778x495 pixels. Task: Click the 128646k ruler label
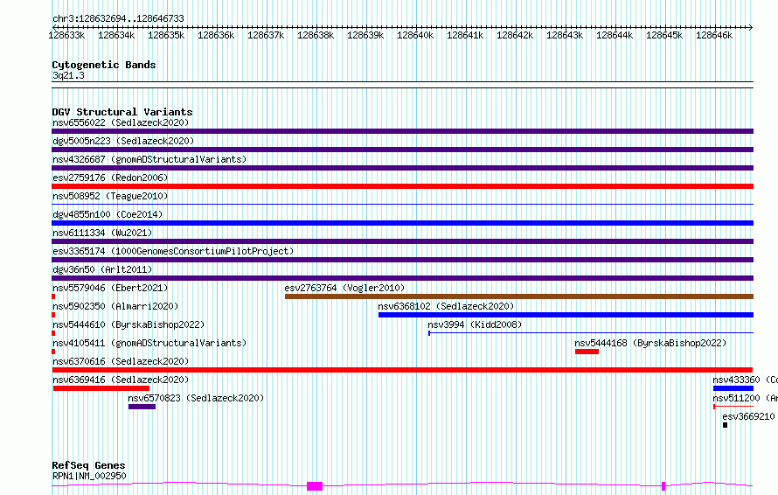pyautogui.click(x=714, y=35)
